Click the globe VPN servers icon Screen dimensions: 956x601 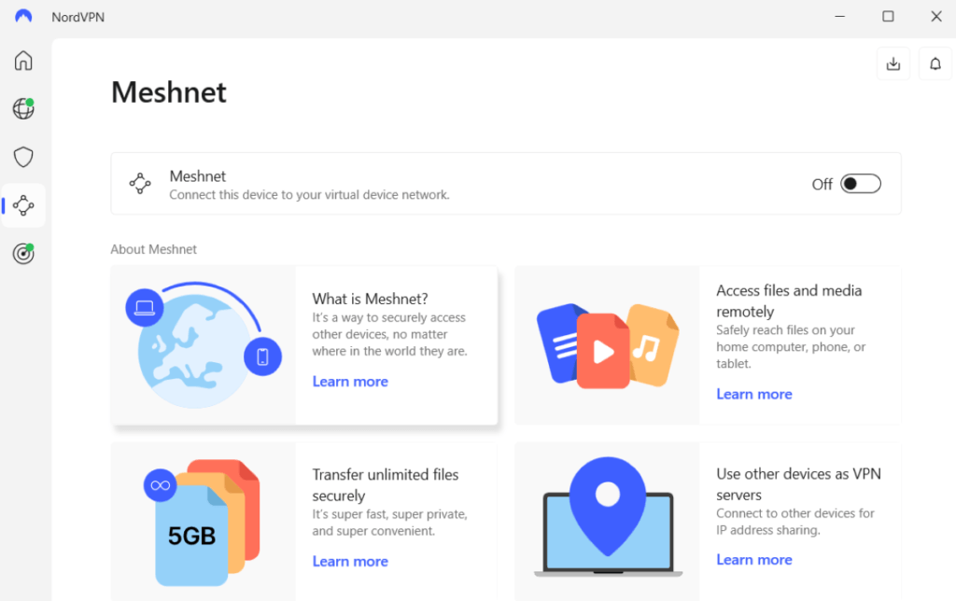(23, 109)
